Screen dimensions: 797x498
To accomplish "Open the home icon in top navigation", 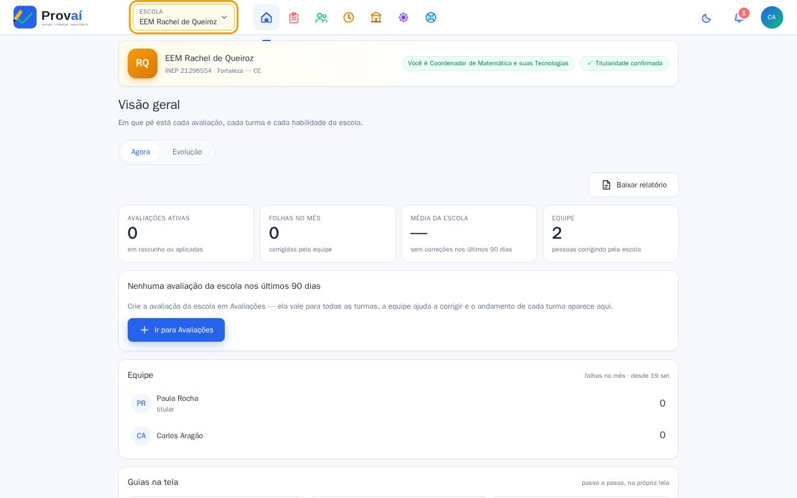I will pos(266,17).
